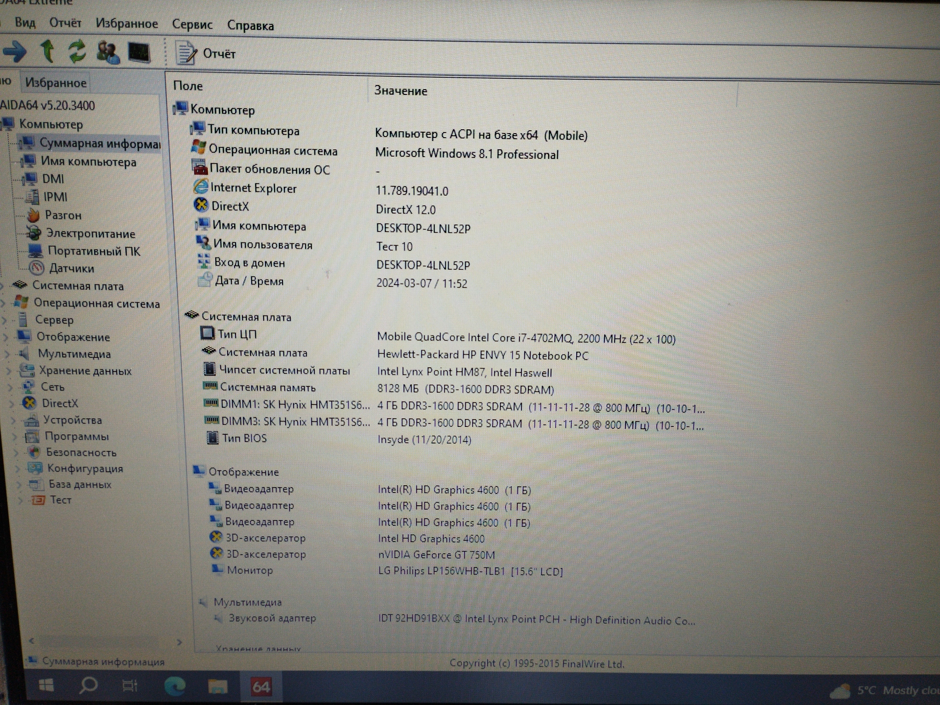Expand the Тест tree node

point(21,500)
